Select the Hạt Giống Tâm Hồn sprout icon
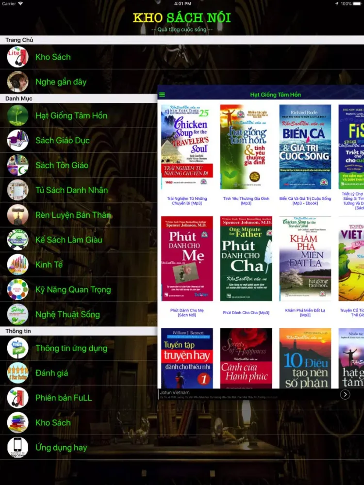Viewport: 364px width, 485px height. coord(17,115)
